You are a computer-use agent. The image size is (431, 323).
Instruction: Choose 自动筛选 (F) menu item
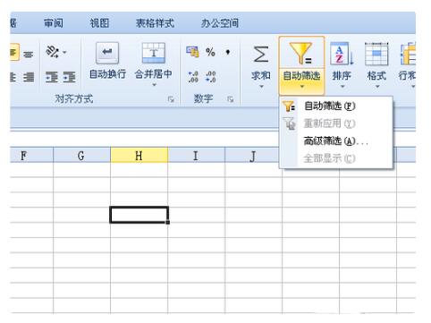coord(336,106)
